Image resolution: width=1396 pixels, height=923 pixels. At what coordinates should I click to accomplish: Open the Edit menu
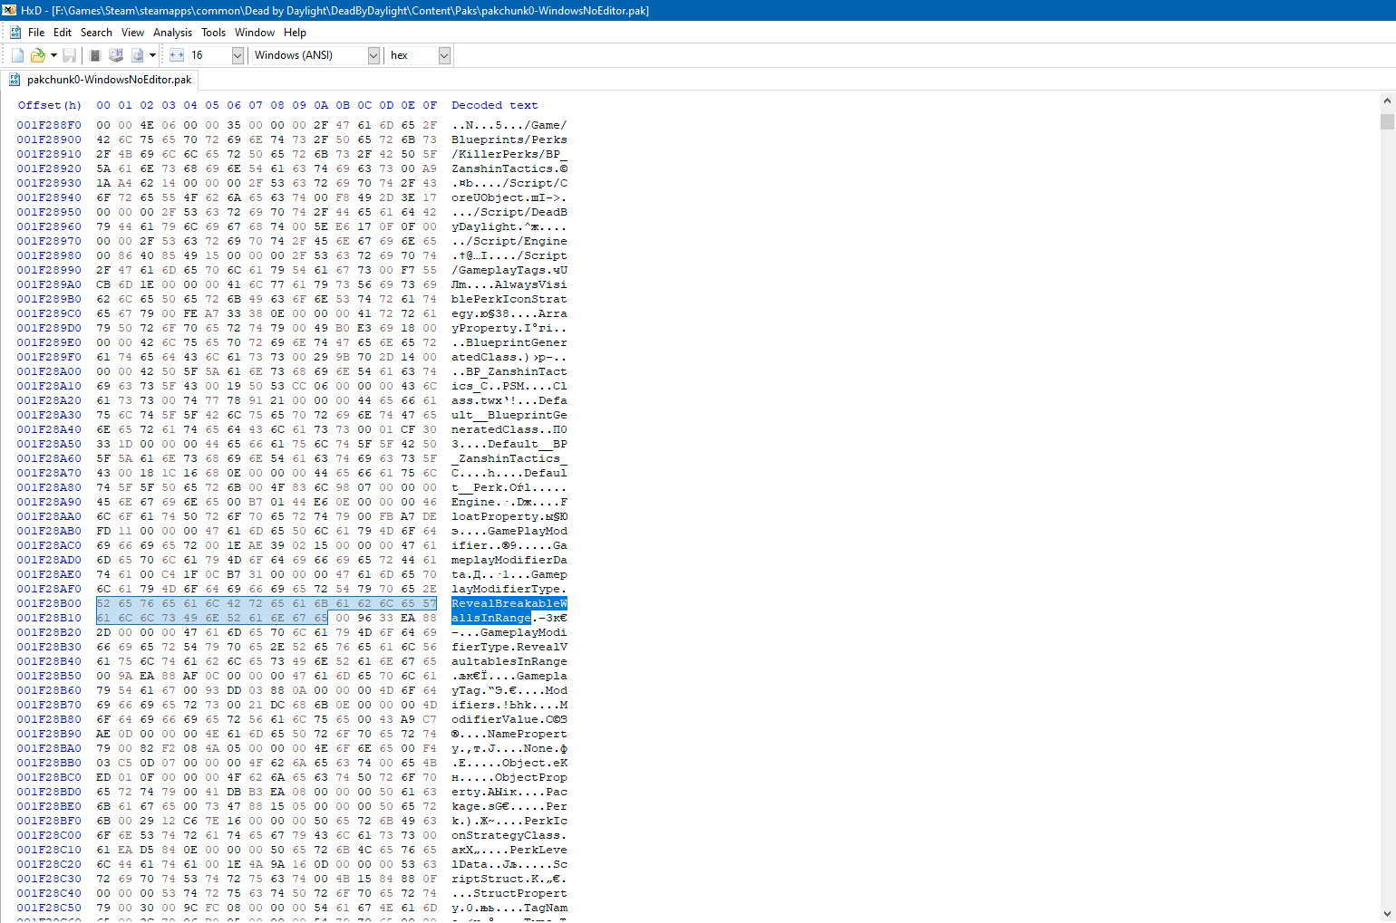click(63, 32)
